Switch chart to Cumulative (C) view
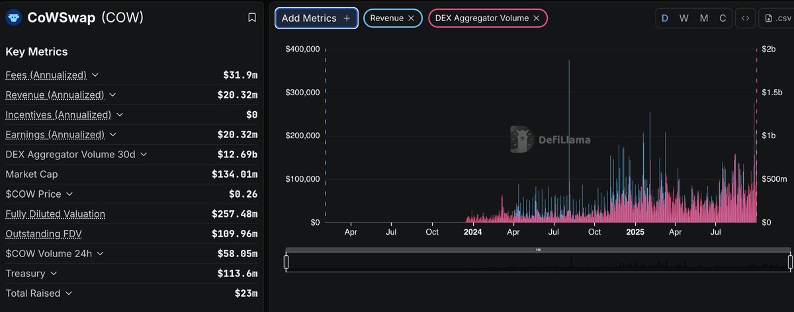This screenshot has width=794, height=312. point(723,19)
